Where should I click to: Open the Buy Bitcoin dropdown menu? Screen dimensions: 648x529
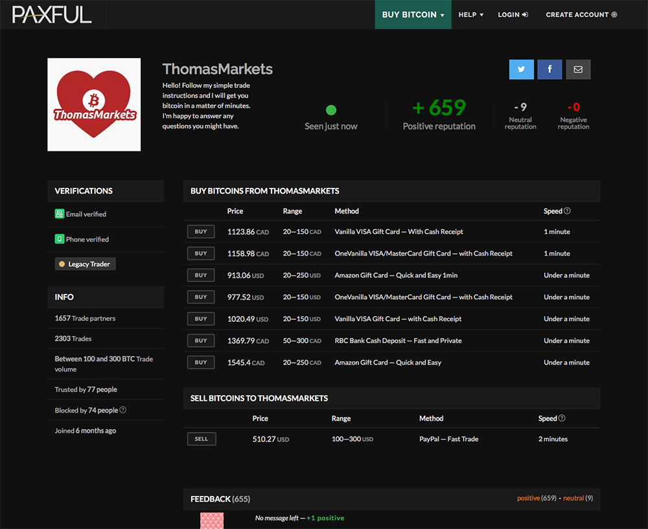click(x=413, y=14)
